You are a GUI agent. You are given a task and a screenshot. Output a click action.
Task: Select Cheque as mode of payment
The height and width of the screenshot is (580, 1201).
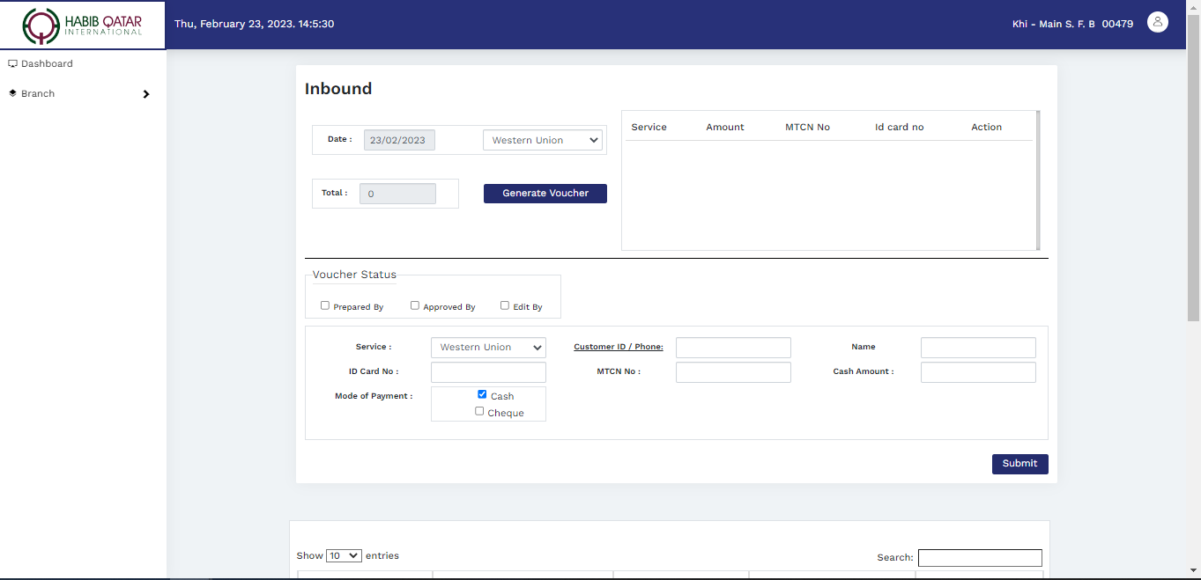click(479, 411)
